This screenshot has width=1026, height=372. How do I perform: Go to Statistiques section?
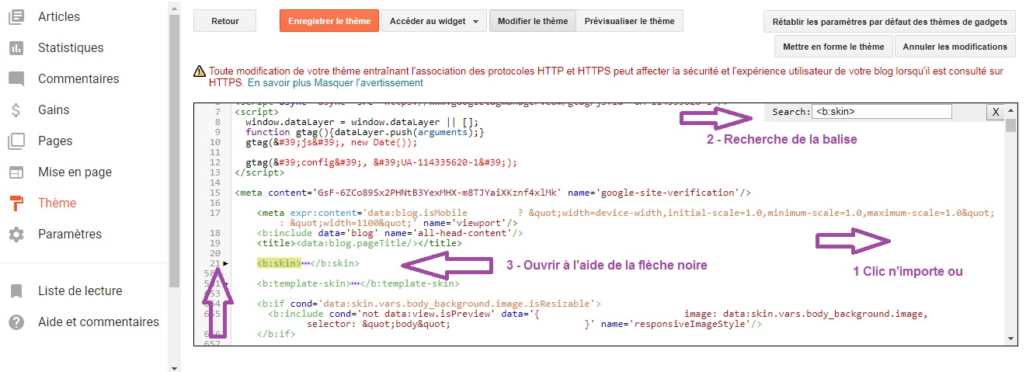point(71,47)
